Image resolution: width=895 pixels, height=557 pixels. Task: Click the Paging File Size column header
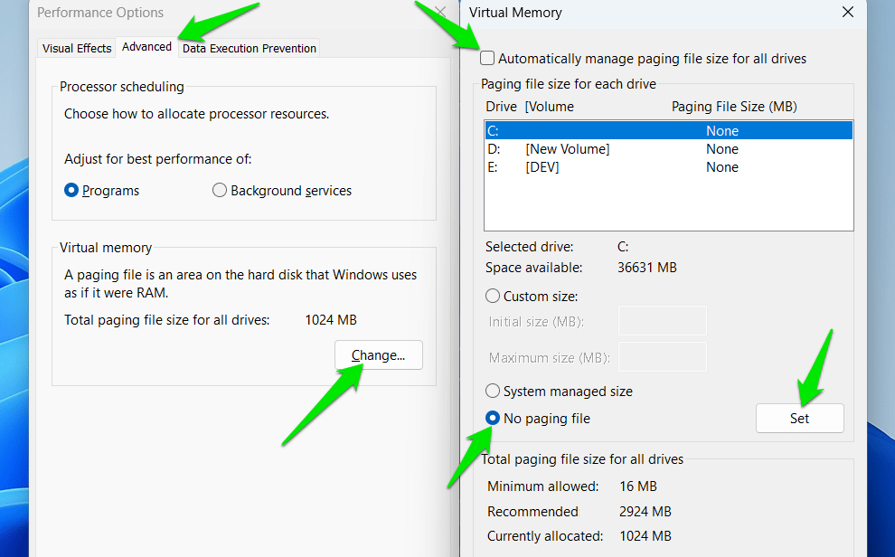point(732,106)
